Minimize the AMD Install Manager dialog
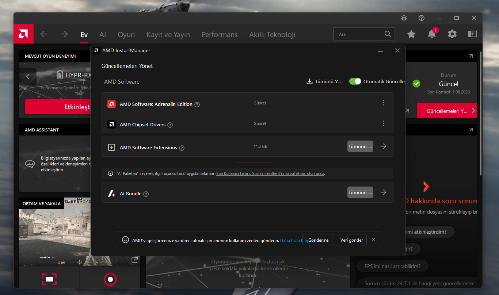Screen dimensions: 499x295 380,50
